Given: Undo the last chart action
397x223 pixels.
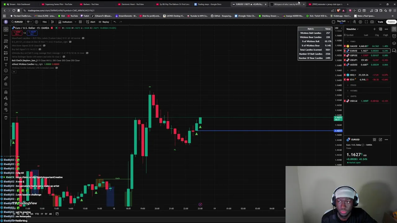Looking at the screenshot, I should (x=115, y=22).
